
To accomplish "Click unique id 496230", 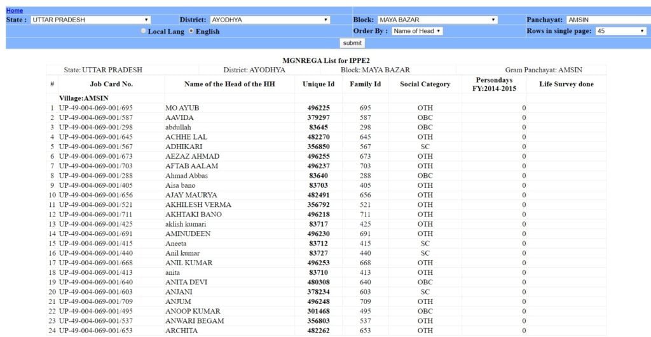I will pyautogui.click(x=319, y=234).
